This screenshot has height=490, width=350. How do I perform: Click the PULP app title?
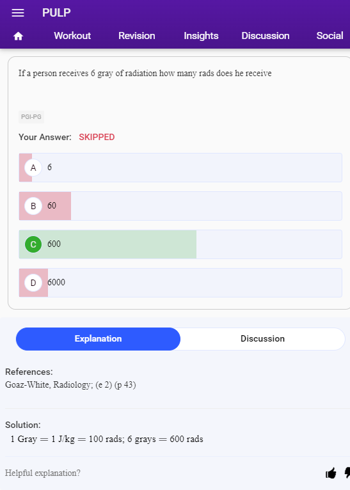click(x=56, y=13)
